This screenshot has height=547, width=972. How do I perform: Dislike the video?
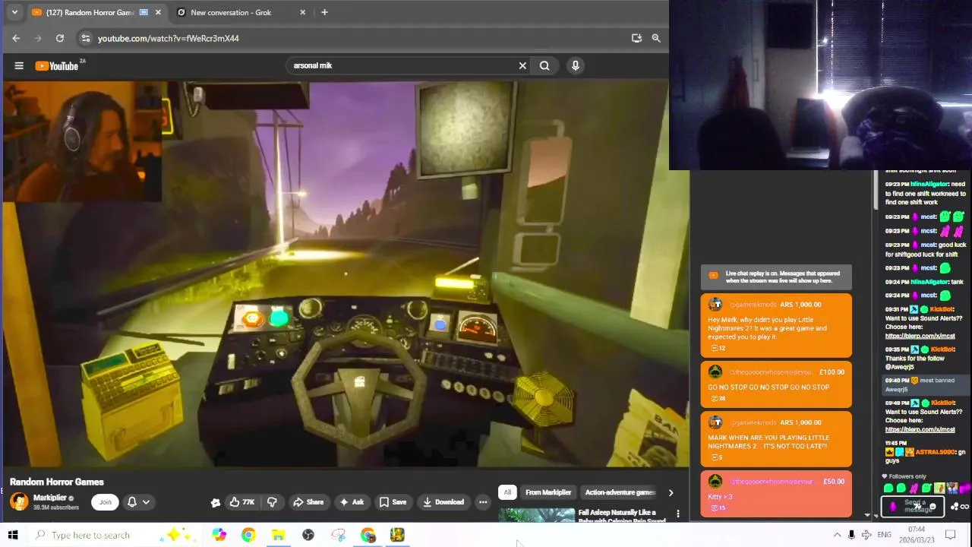[x=272, y=501]
